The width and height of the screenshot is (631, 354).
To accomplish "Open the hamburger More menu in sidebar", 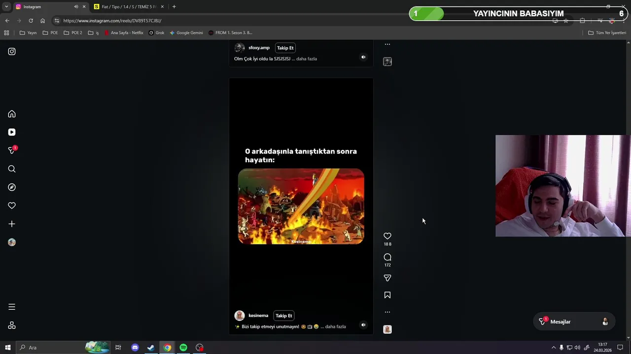I will pos(12,307).
